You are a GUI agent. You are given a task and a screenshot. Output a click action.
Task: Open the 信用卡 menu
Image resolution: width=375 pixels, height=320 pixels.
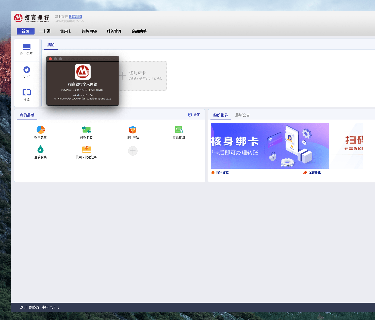pos(66,31)
